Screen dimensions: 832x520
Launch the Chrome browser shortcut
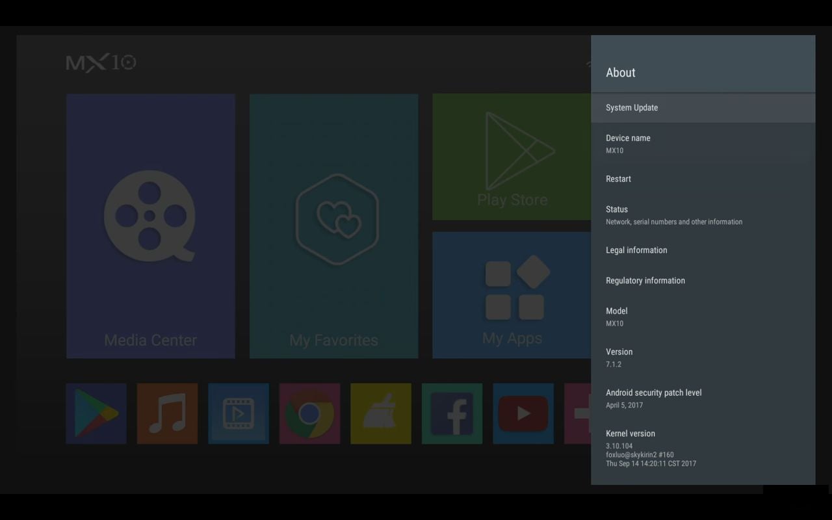click(x=309, y=413)
